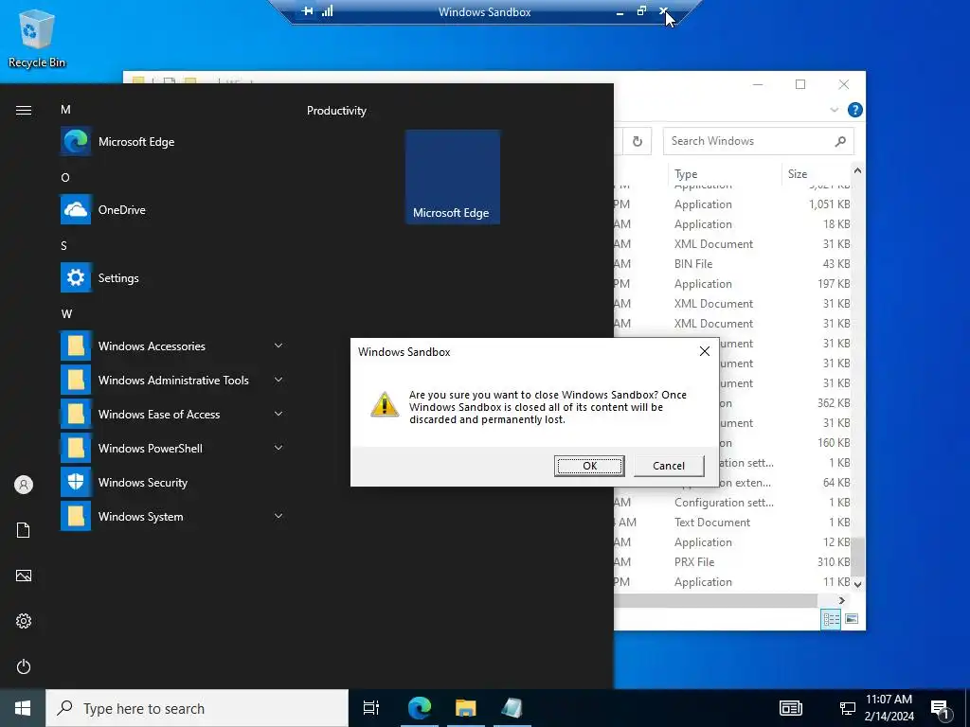Open the Recycle Bin desktop icon
This screenshot has height=727, width=970.
coord(37,38)
